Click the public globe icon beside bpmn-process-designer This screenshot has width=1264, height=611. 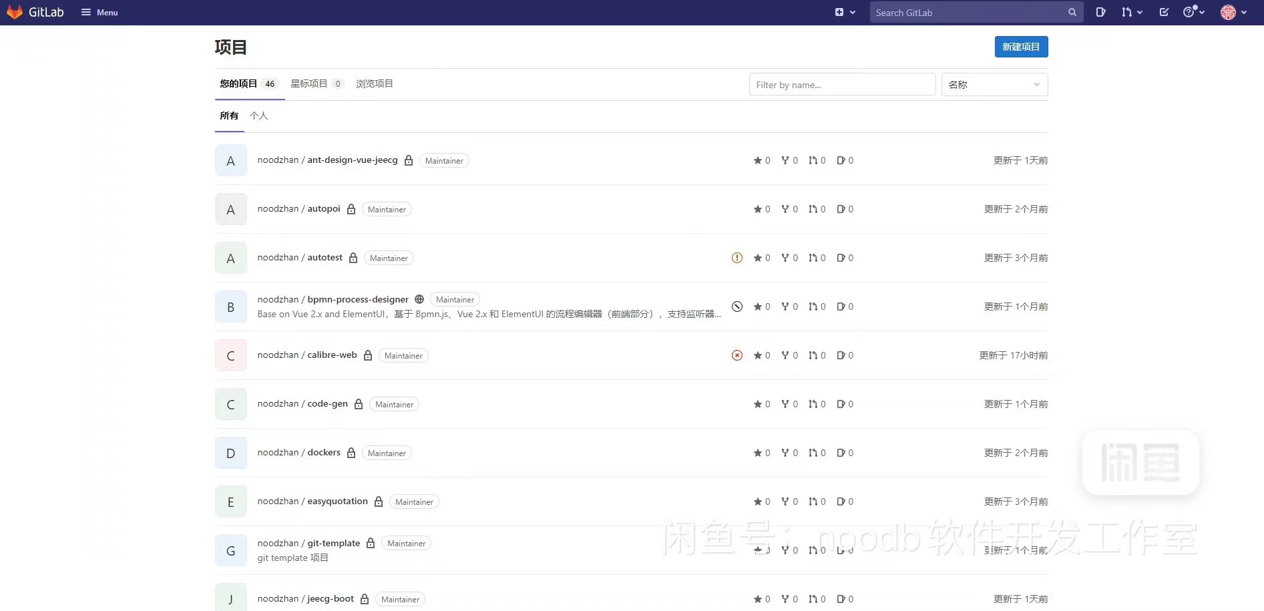(419, 299)
